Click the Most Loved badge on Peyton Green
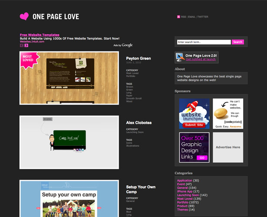Viewport: 267px width, 217px height. (30, 60)
